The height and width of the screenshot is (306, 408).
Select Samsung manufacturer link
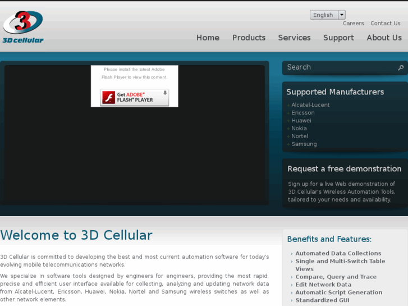pos(304,144)
